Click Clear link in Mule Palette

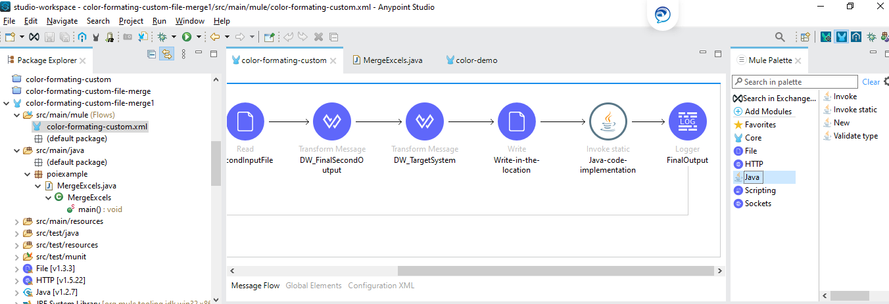click(871, 82)
